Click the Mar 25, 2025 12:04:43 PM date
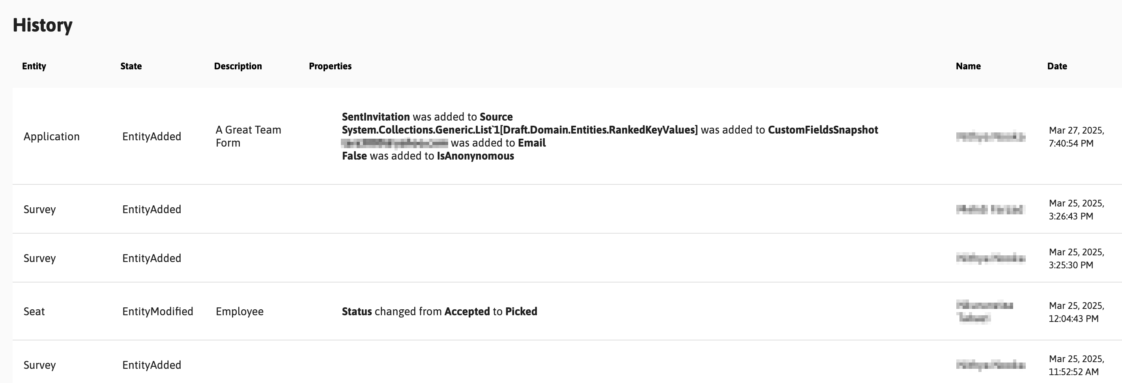 click(x=1076, y=312)
